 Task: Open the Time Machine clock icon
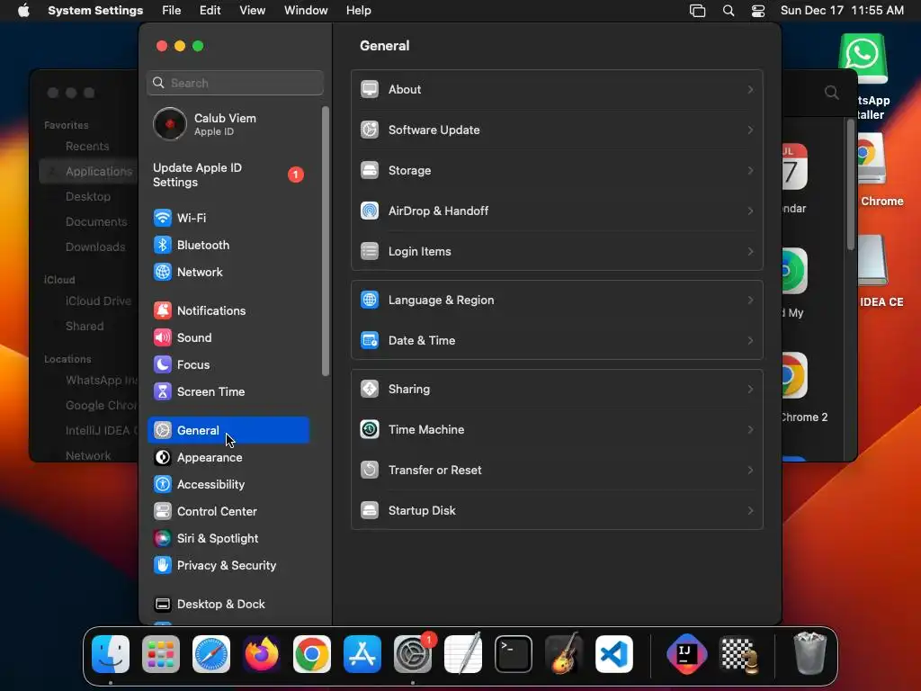point(370,429)
